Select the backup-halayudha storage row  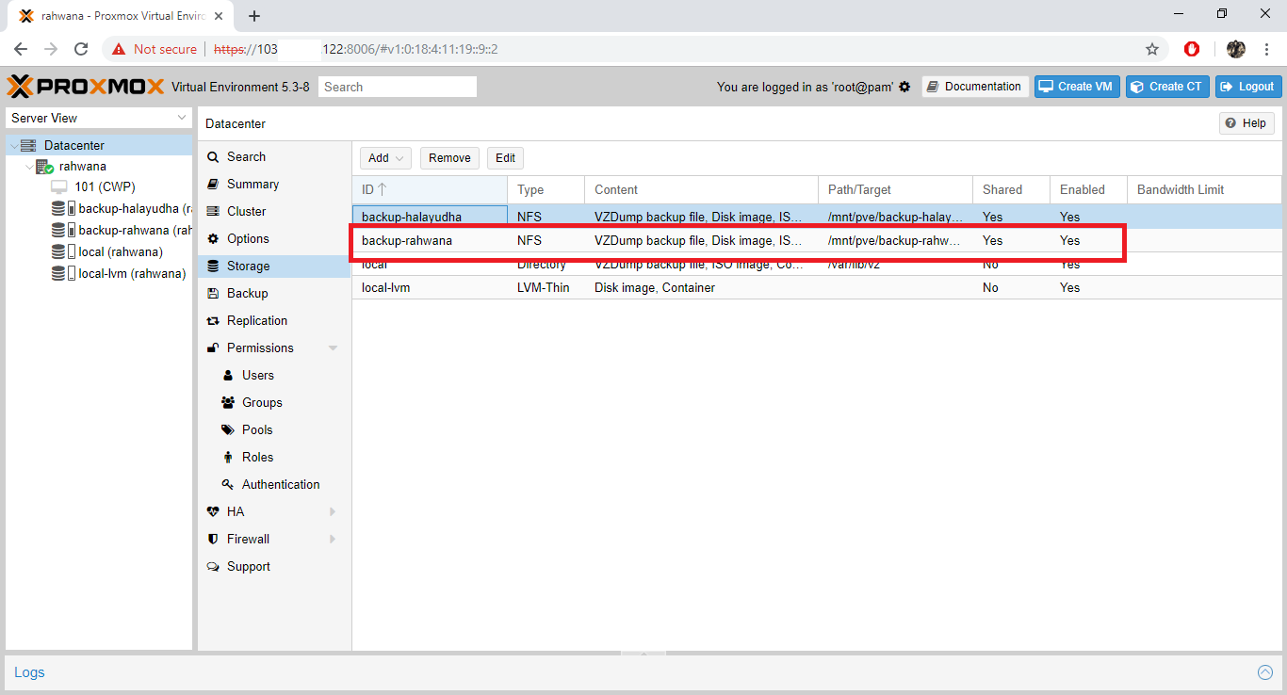coord(817,217)
